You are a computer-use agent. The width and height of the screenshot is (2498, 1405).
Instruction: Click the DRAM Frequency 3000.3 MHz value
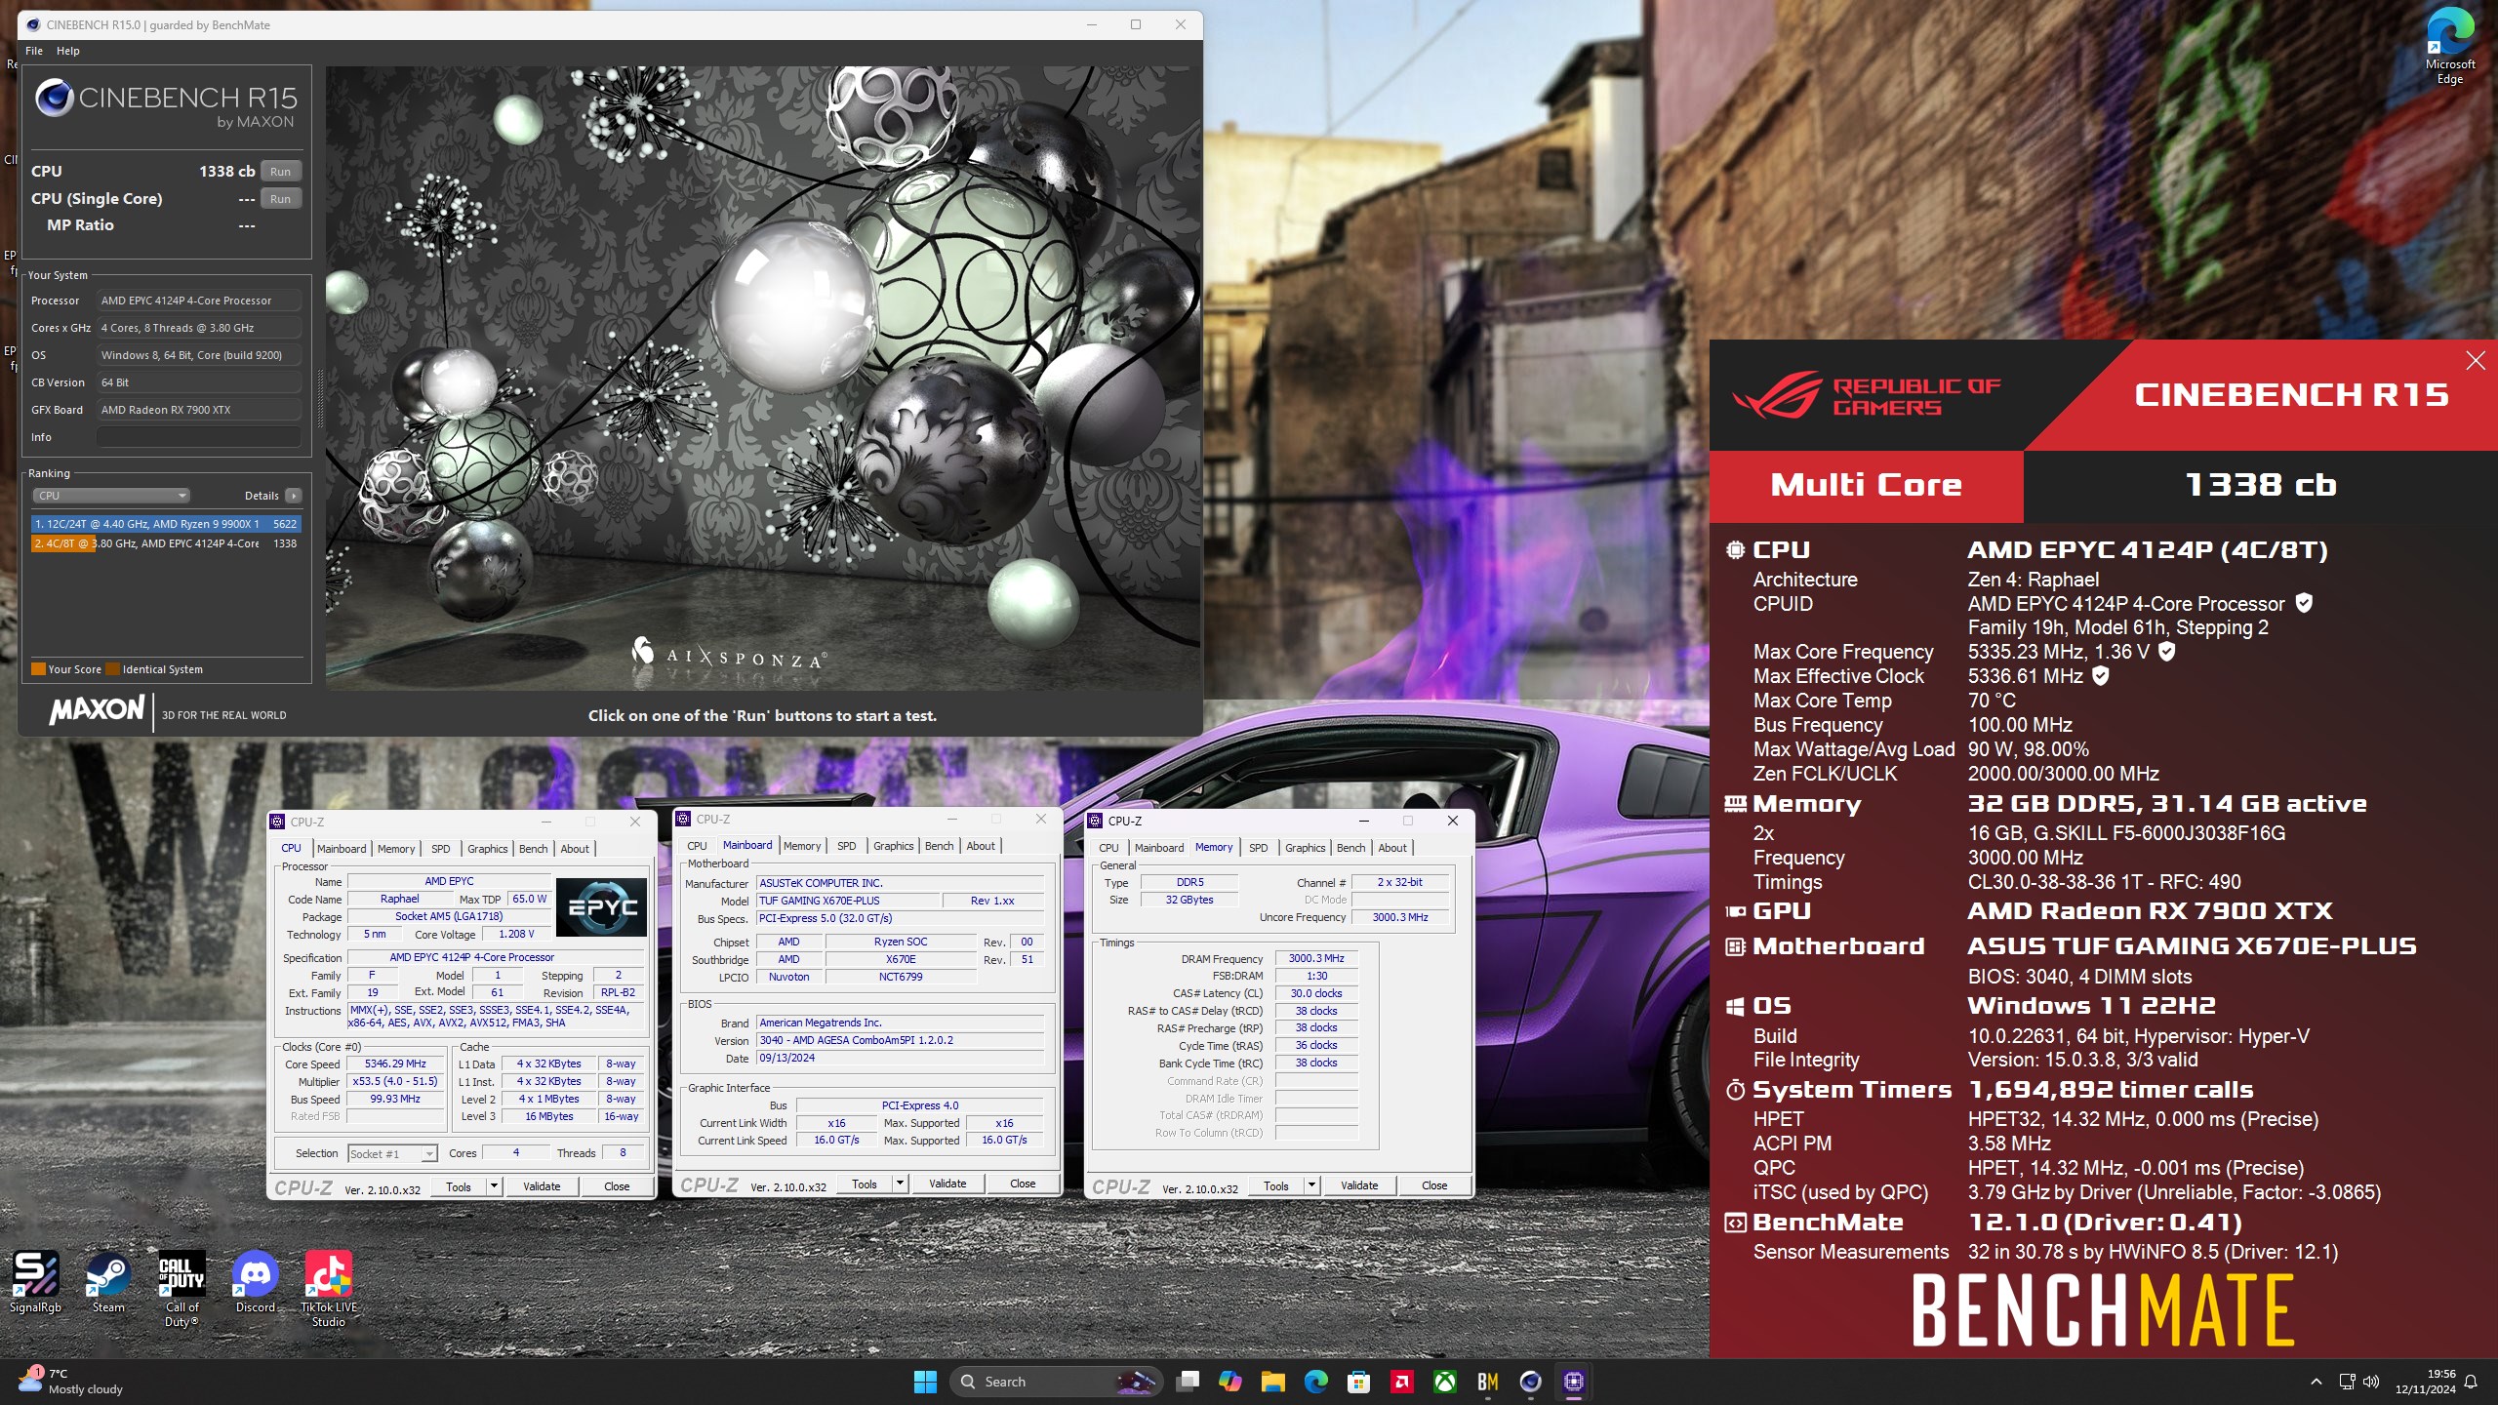[x=1316, y=958]
